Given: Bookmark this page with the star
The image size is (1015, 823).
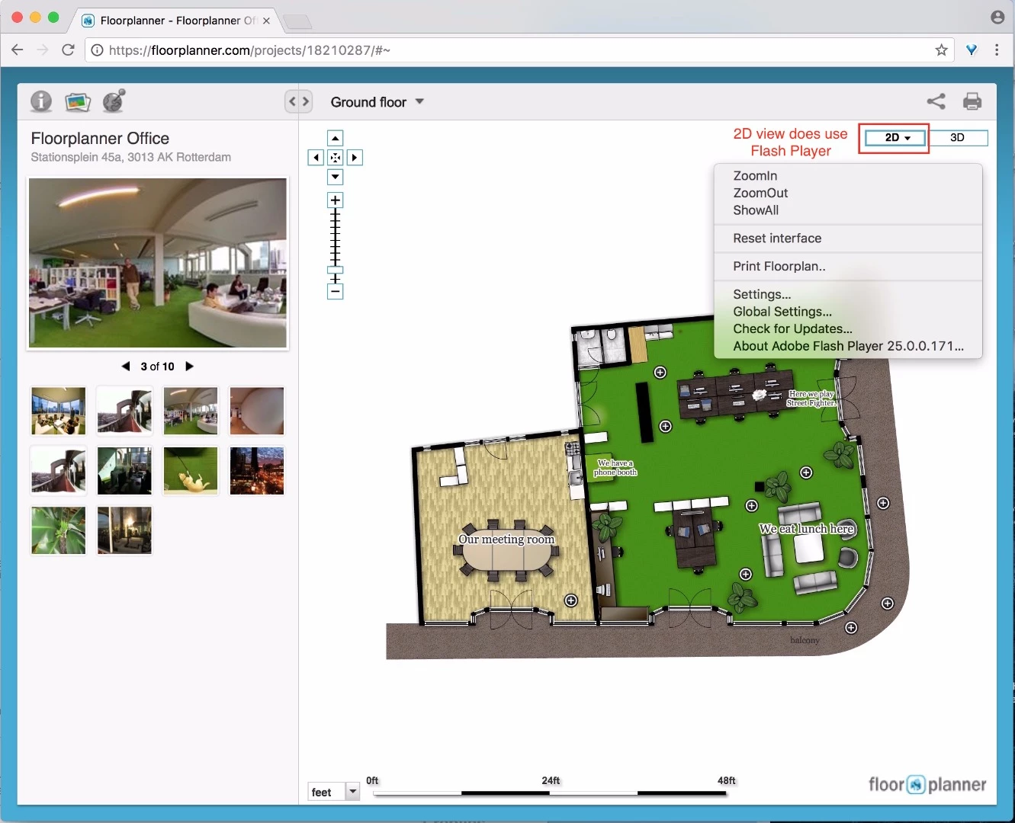Looking at the screenshot, I should (942, 50).
